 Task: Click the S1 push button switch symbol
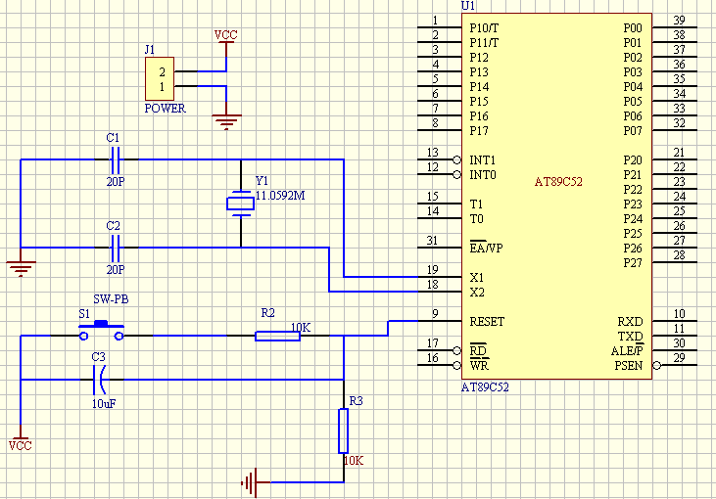point(101,333)
